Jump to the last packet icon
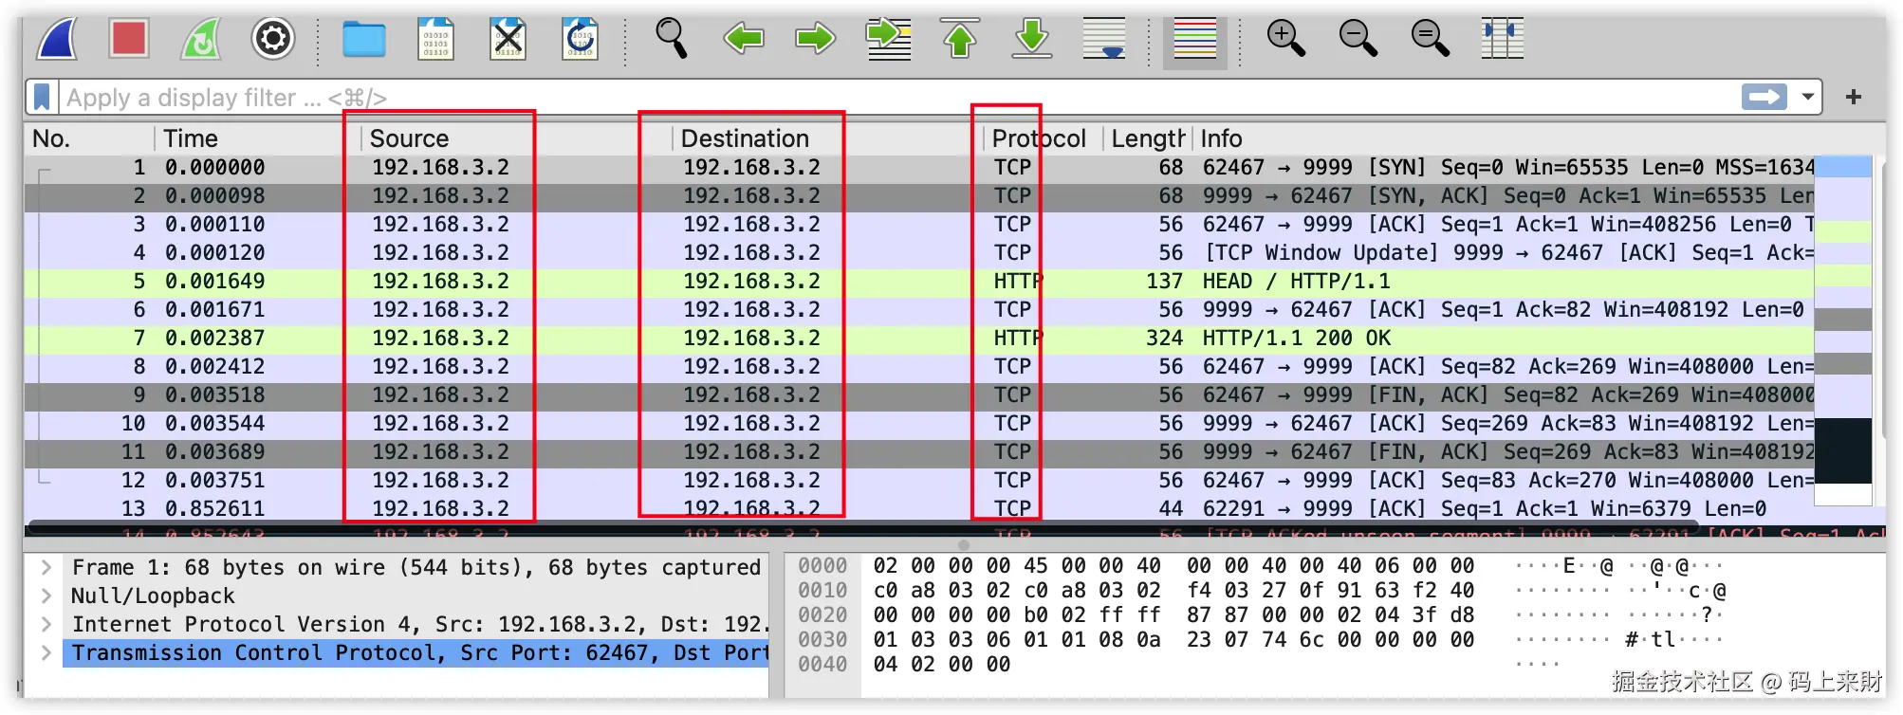Viewport: 1903px width, 715px height. coord(1032,39)
